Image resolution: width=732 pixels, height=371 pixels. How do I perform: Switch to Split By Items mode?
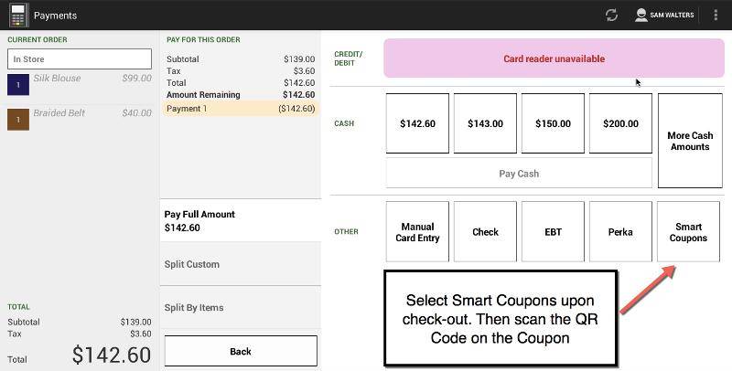pos(241,308)
